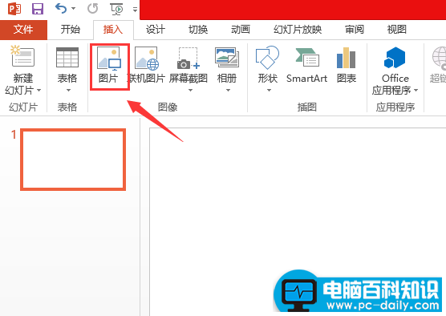Switch to the 开始 (Home) tab
Viewport: 446px width, 316px height.
coord(71,30)
